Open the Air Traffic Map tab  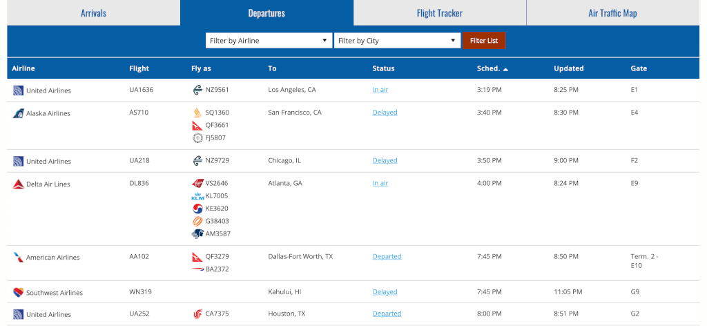pyautogui.click(x=613, y=12)
